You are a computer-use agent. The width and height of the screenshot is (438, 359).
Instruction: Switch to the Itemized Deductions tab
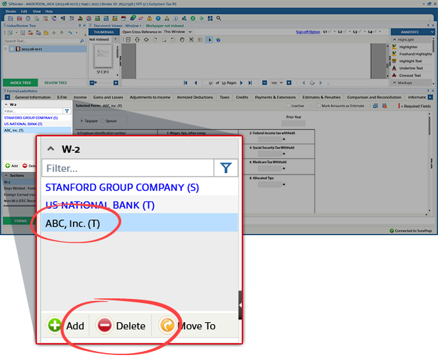click(195, 97)
